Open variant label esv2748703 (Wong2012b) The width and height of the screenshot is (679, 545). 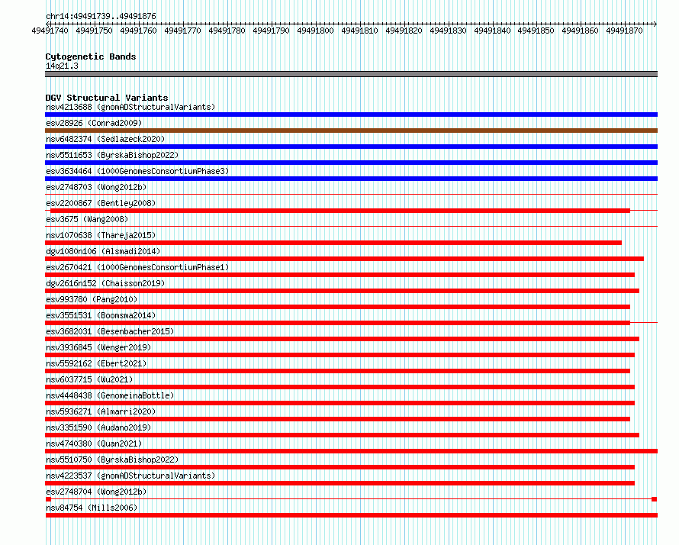[x=96, y=187]
